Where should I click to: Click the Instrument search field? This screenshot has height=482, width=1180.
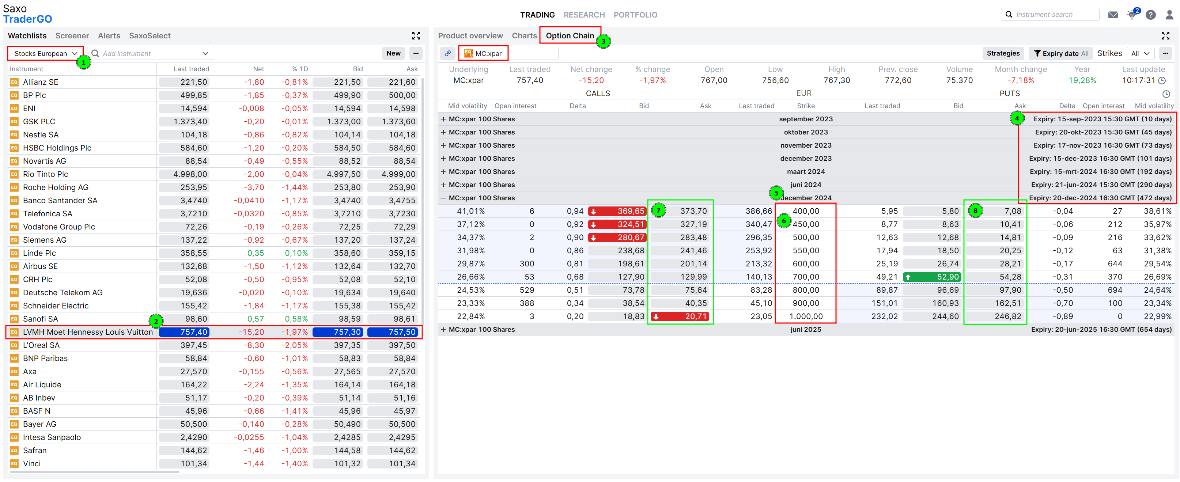[1053, 15]
